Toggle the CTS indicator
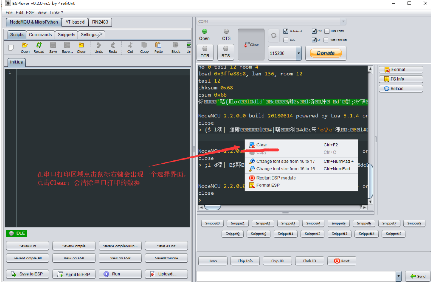Screen dimensions: 431x283 pyautogui.click(x=226, y=34)
